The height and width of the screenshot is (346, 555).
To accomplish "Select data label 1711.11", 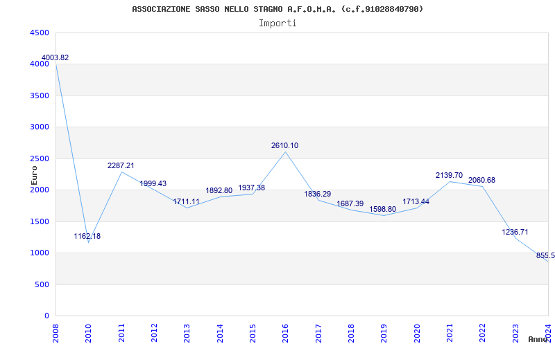I will click(186, 201).
